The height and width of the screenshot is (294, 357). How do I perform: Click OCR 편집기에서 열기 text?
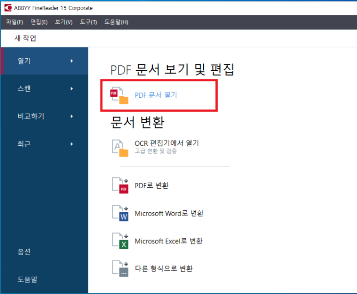point(167,143)
